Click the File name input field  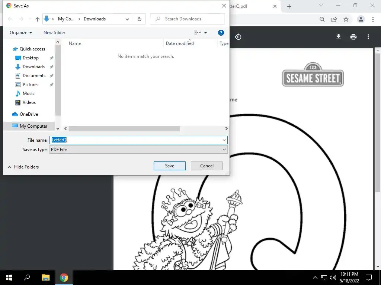tap(135, 140)
